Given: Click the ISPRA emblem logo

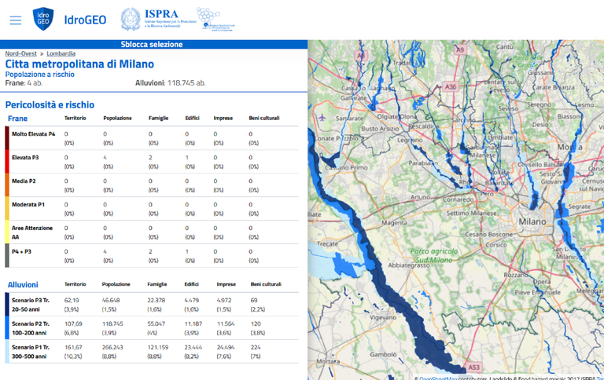Looking at the screenshot, I should tap(131, 19).
